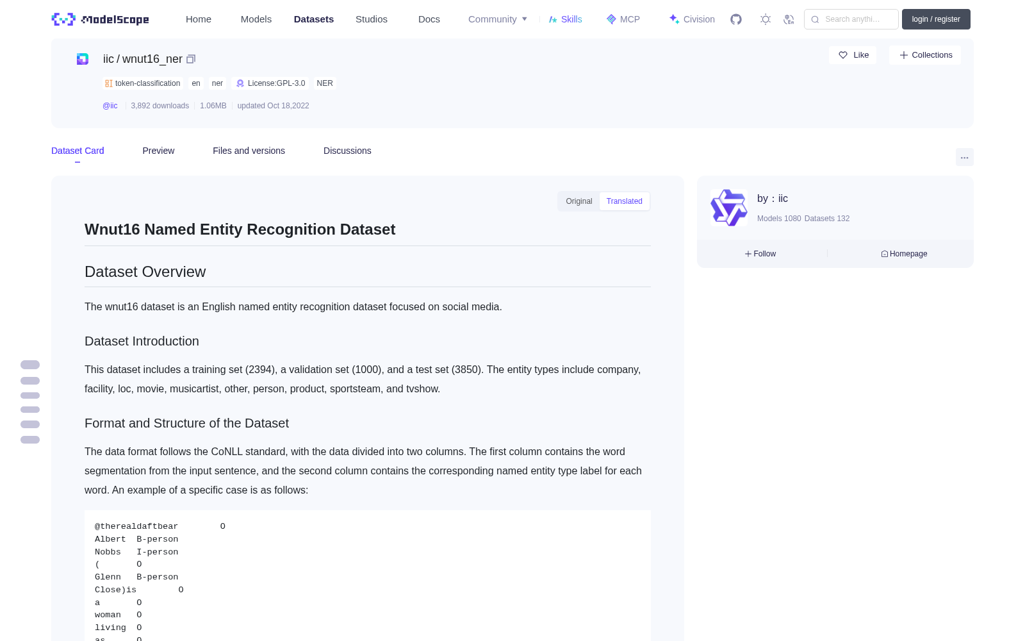Click the token-classification tag
This screenshot has width=1025, height=641.
coord(143,83)
